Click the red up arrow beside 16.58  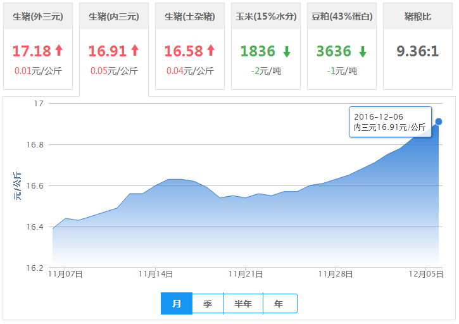pos(211,50)
